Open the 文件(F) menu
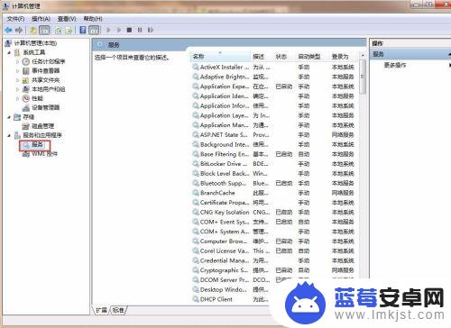This screenshot has height=328, width=451. pos(15,19)
